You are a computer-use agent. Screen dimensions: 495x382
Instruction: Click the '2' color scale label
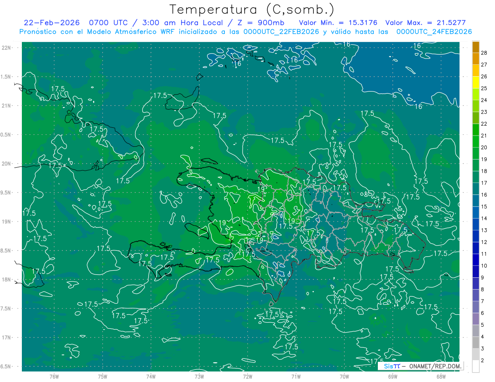click(x=483, y=361)
